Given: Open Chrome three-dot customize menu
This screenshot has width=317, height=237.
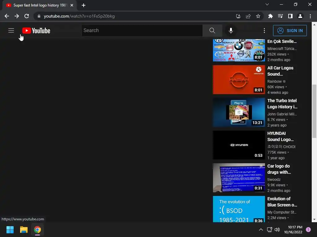Looking at the screenshot, I should coord(310,16).
